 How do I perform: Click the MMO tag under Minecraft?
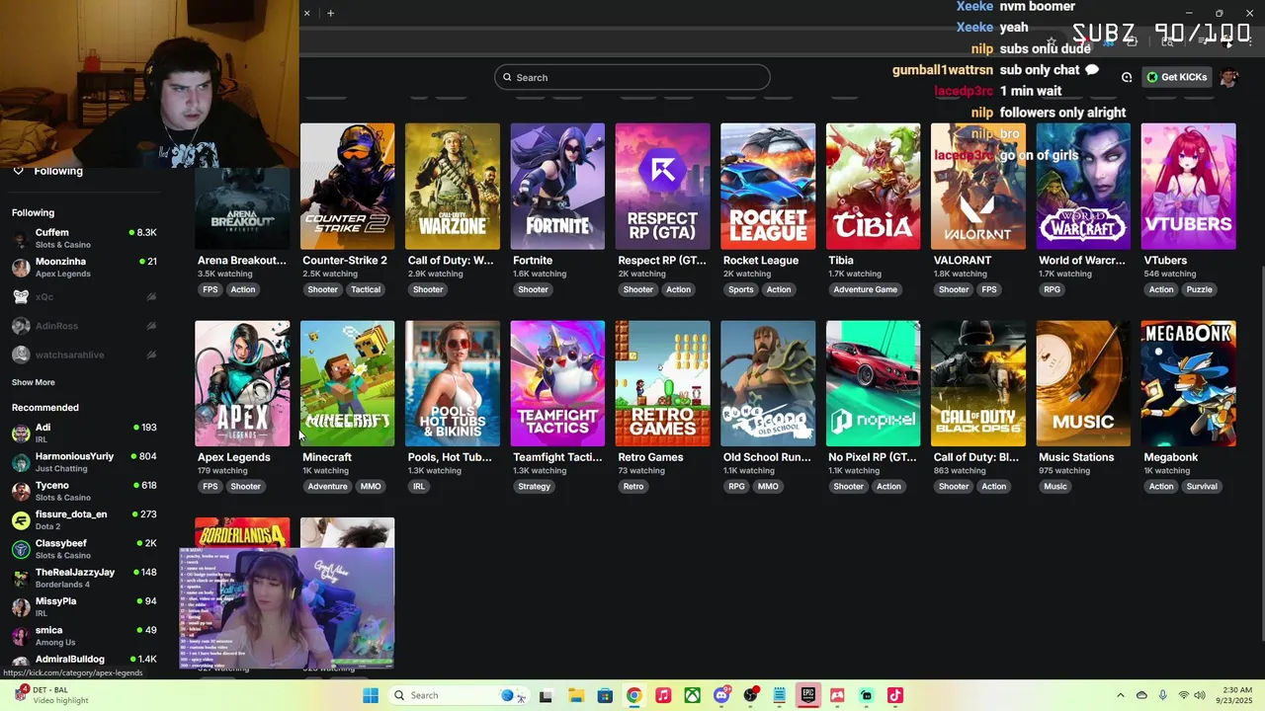point(371,486)
